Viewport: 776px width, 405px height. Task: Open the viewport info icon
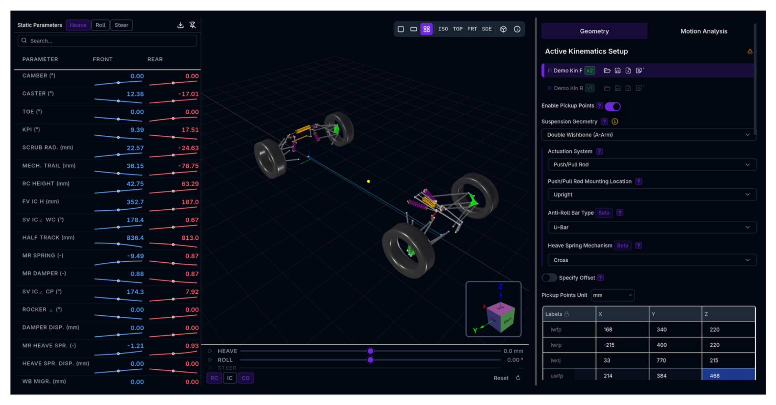click(x=517, y=29)
